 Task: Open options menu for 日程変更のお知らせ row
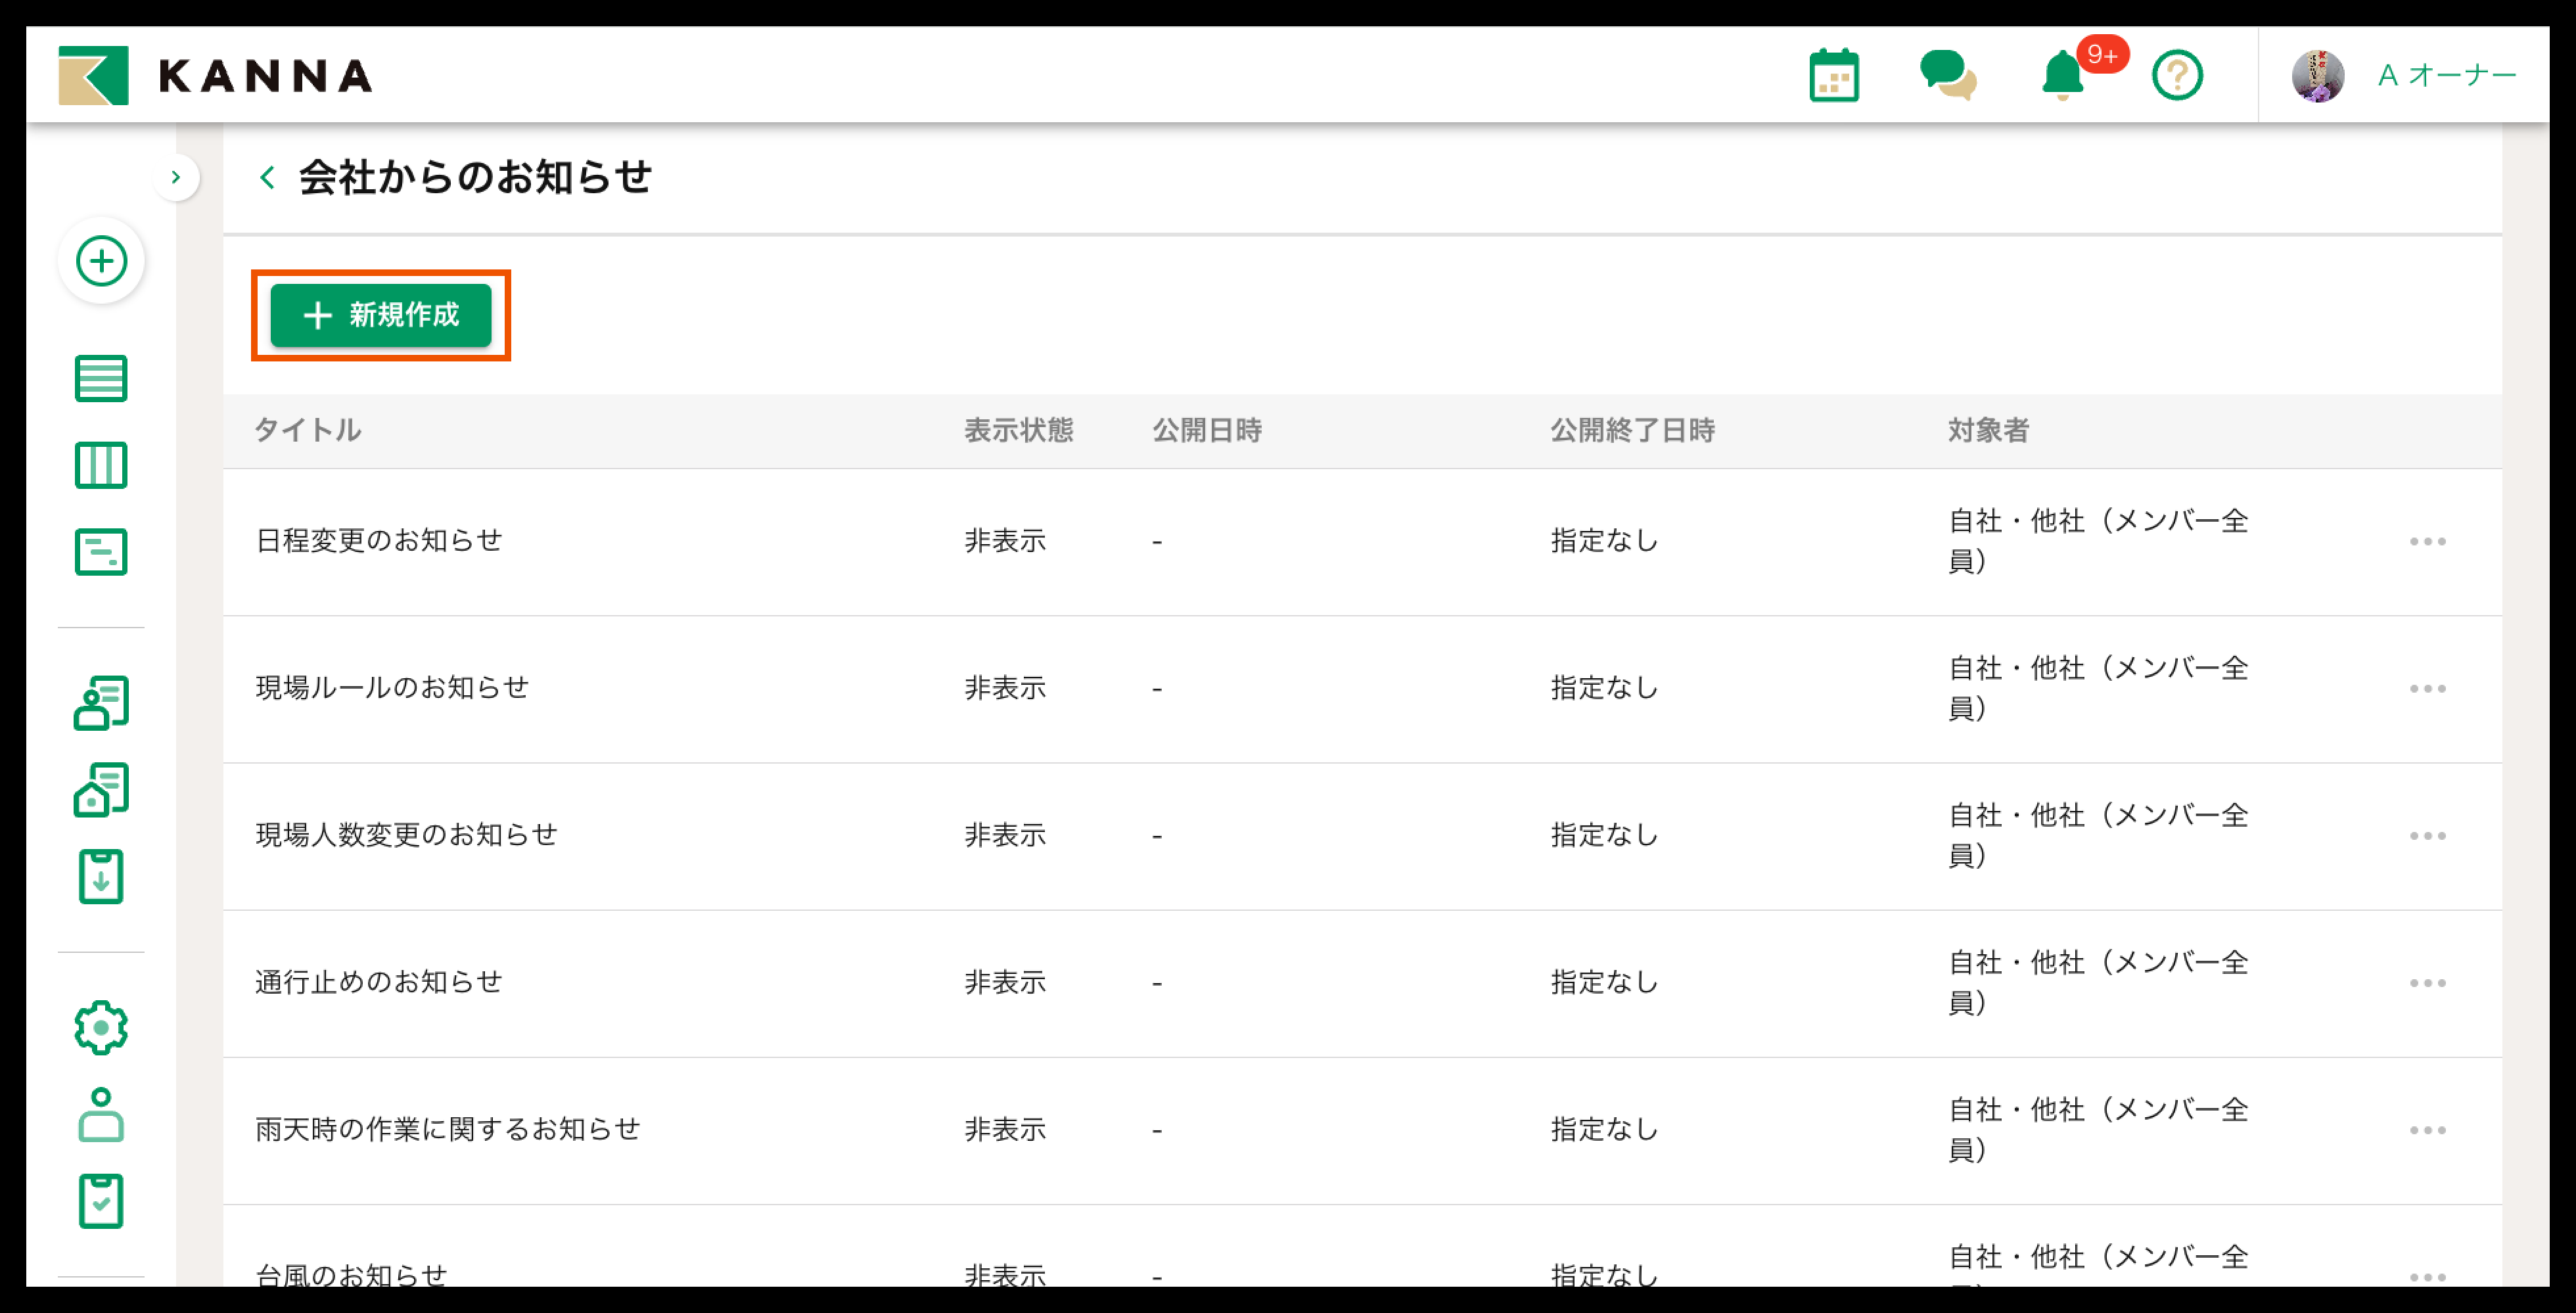[2429, 541]
